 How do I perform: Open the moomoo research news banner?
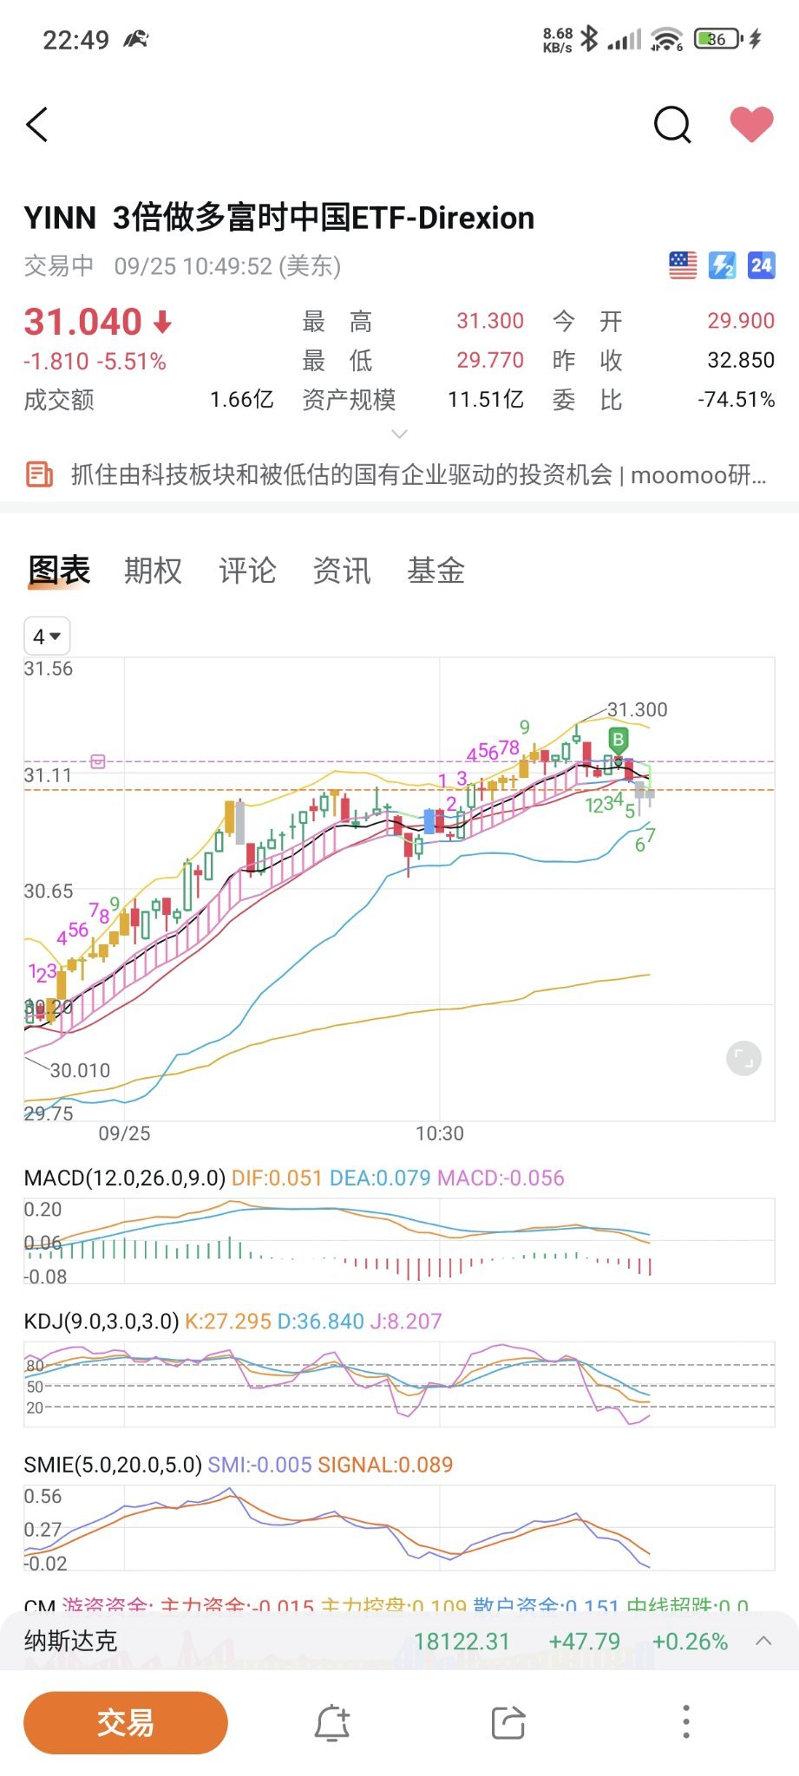399,475
